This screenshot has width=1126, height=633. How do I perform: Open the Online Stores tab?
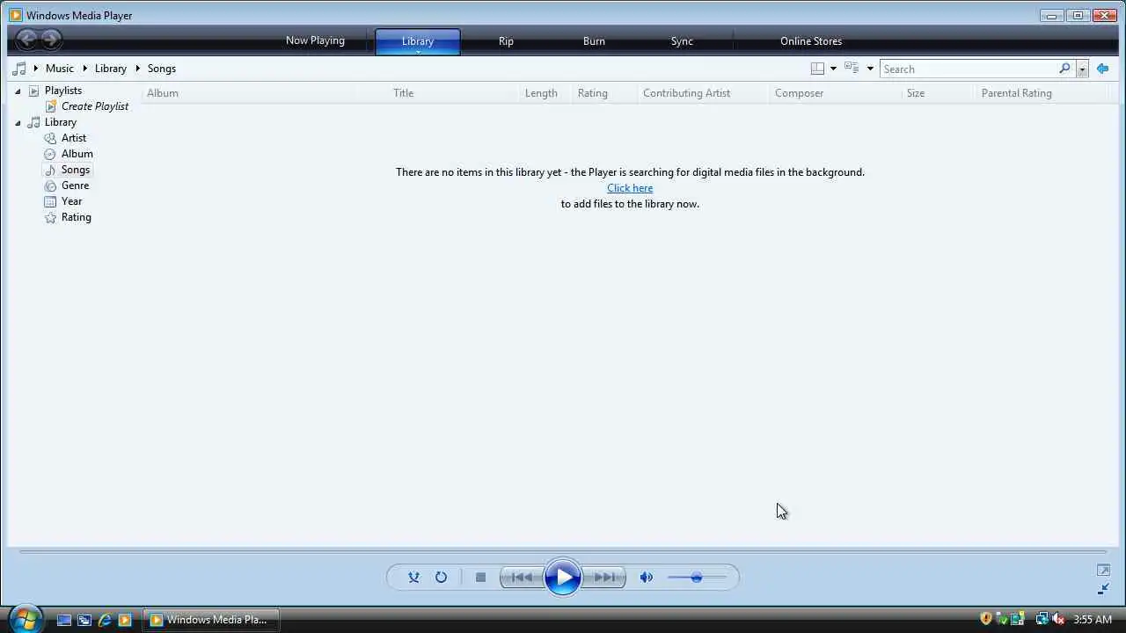point(811,41)
